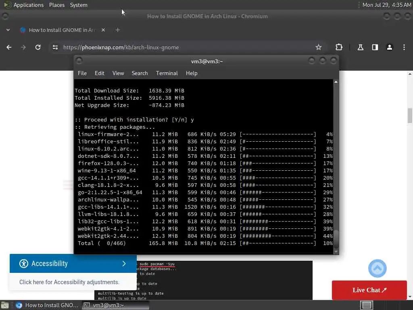Screen dimensions: 413x310
Task: Click terminal scrollbar up arrow
Action: tap(336, 82)
